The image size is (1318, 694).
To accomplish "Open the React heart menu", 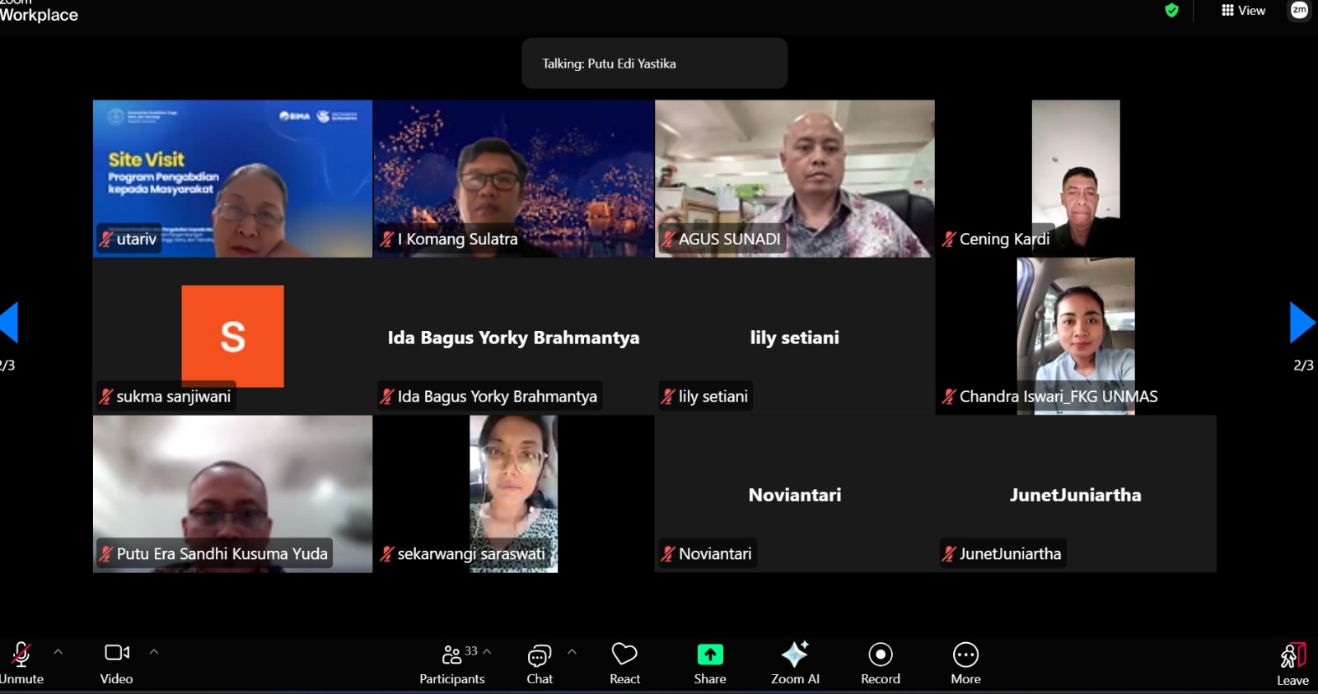I will 624,663.
